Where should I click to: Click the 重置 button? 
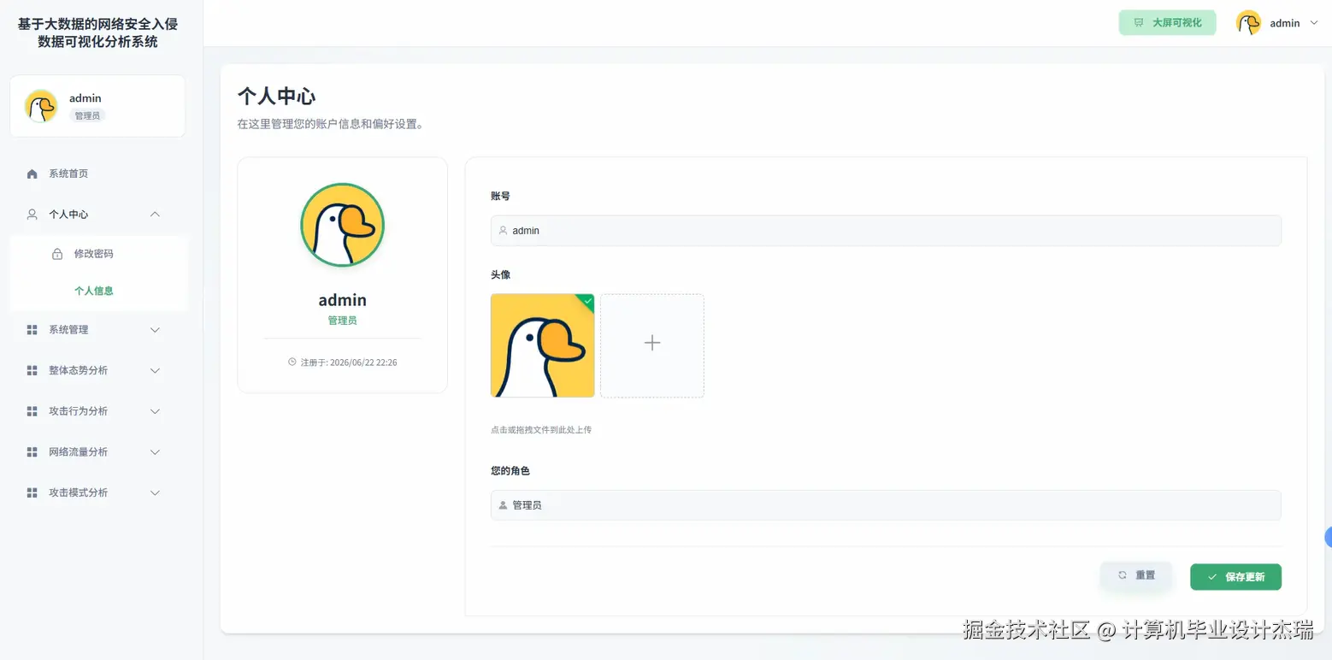1135,575
